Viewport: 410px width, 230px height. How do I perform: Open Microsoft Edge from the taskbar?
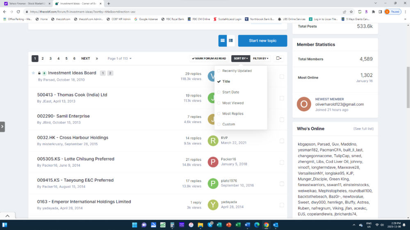[257, 225]
